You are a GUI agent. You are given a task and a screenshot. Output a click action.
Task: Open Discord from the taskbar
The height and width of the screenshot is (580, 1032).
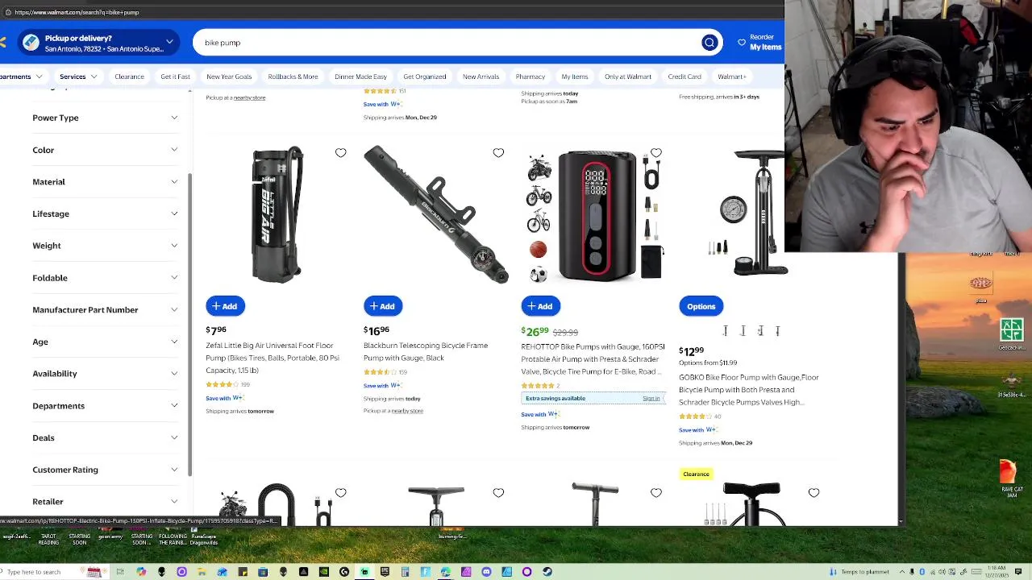click(486, 572)
